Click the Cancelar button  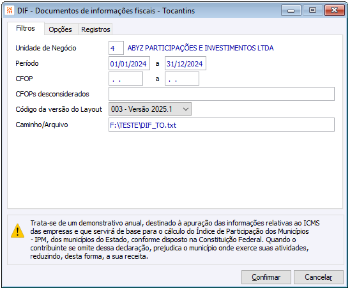point(319,277)
